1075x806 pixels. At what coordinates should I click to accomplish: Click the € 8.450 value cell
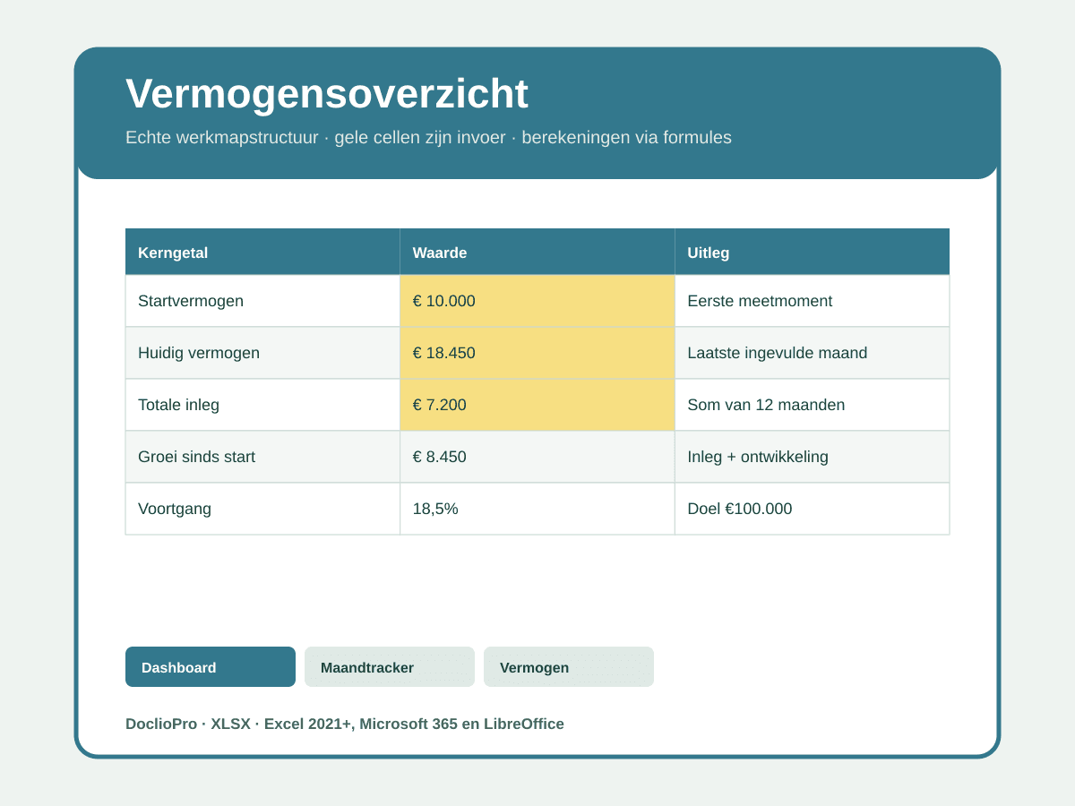537,457
